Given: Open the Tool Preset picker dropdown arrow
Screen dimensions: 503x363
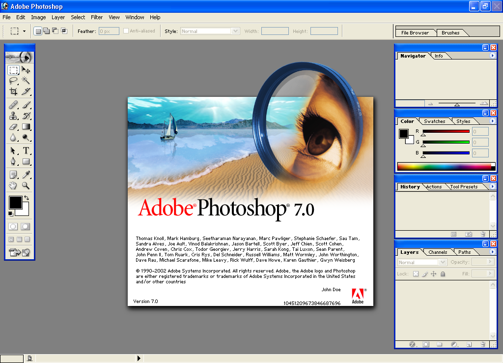Looking at the screenshot, I should pyautogui.click(x=24, y=31).
